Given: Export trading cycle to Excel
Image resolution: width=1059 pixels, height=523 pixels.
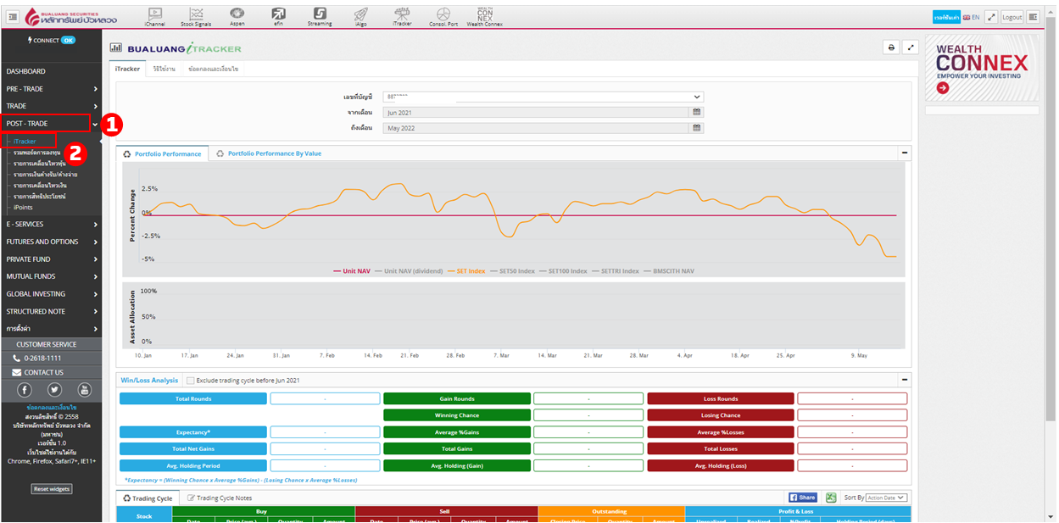Looking at the screenshot, I should (831, 498).
